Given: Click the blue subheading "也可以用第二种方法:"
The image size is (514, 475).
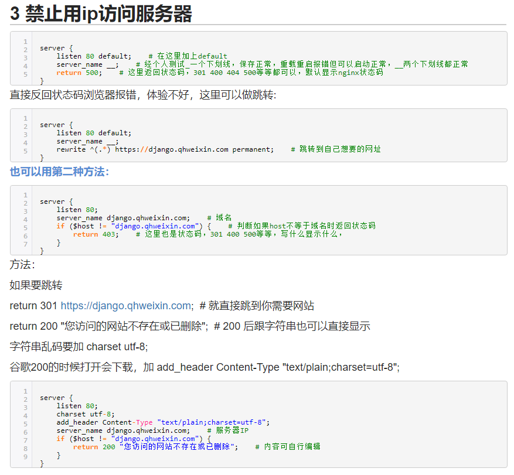Looking at the screenshot, I should click(x=59, y=172).
